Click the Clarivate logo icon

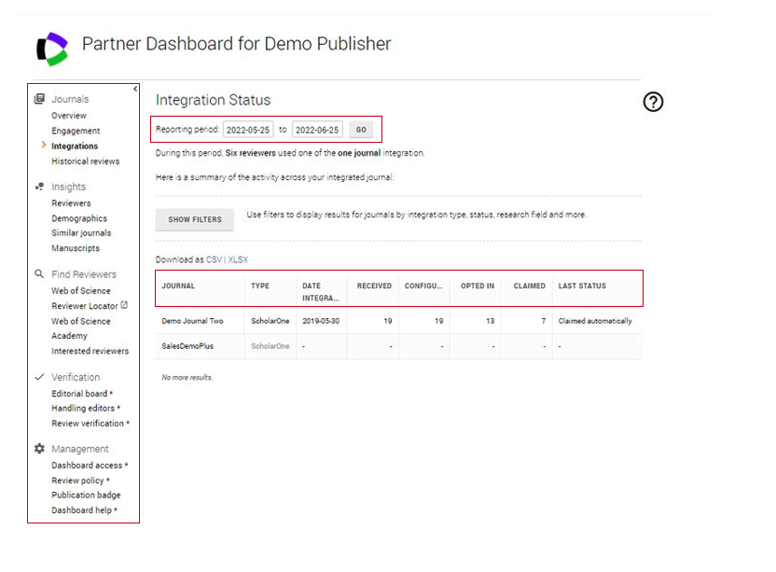point(52,49)
